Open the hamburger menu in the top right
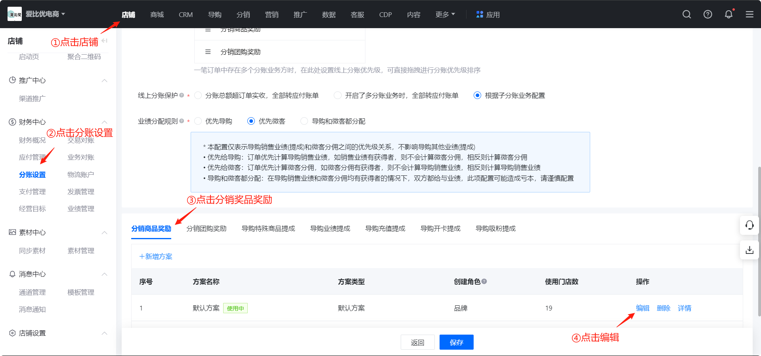The image size is (761, 356). pos(750,15)
